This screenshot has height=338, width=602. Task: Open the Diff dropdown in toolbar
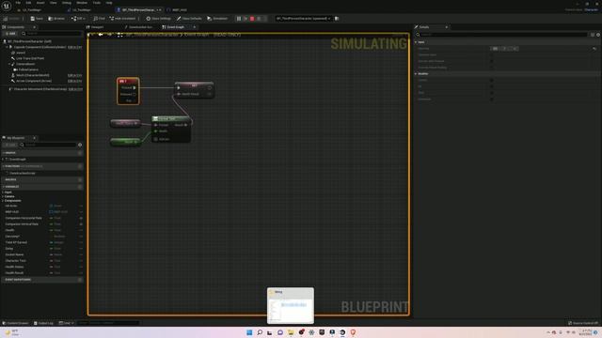click(x=78, y=19)
